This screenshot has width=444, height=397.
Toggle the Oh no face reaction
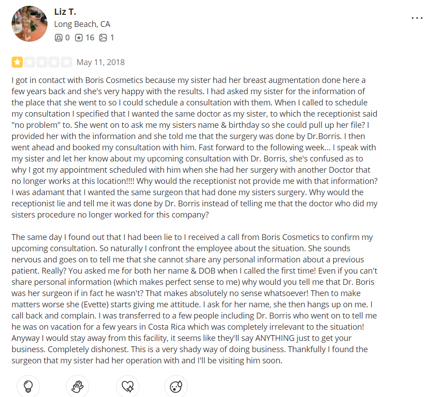pos(176,386)
